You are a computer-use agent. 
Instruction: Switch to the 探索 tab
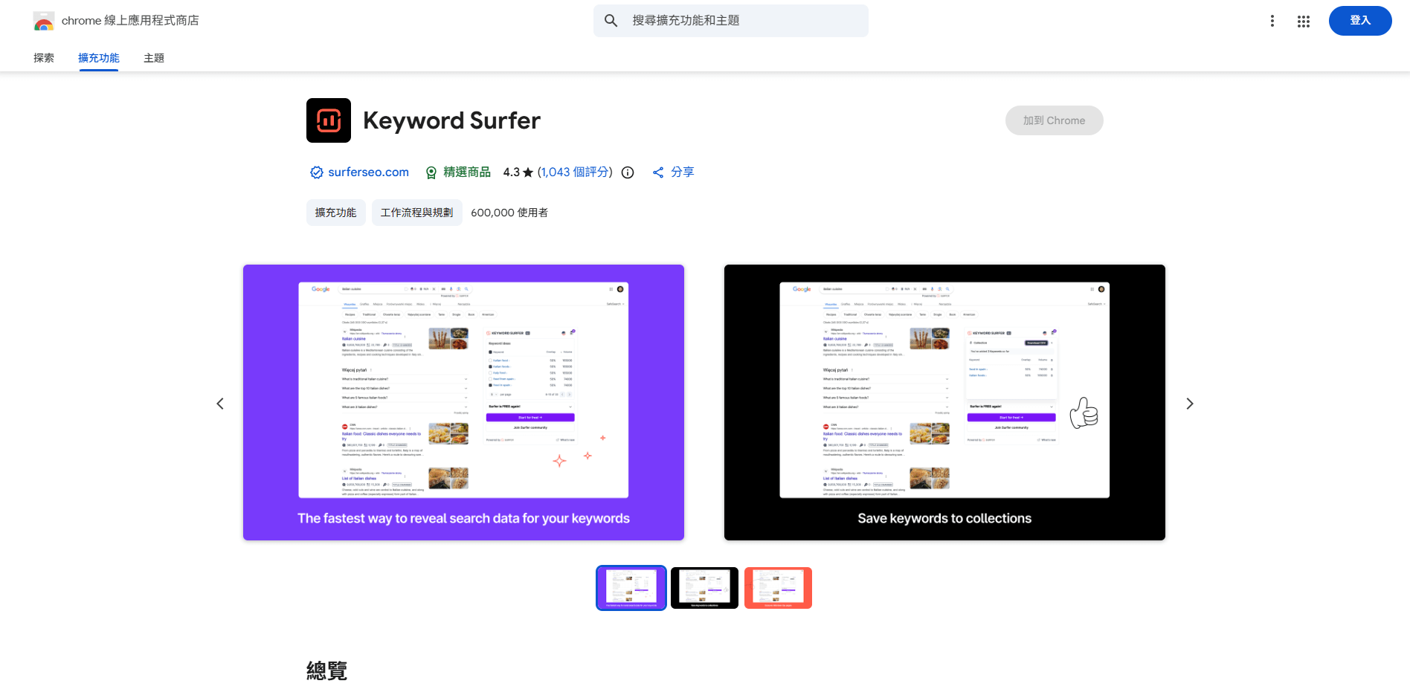(43, 57)
